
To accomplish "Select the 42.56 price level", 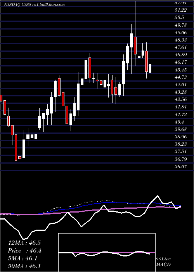I will point(180,99).
